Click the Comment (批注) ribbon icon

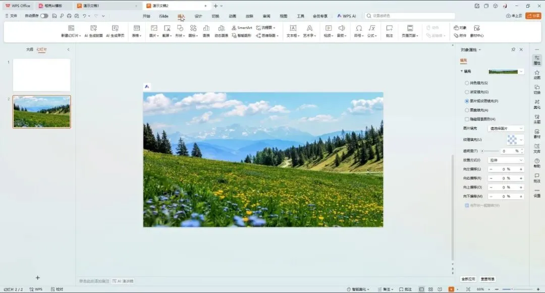pos(389,28)
